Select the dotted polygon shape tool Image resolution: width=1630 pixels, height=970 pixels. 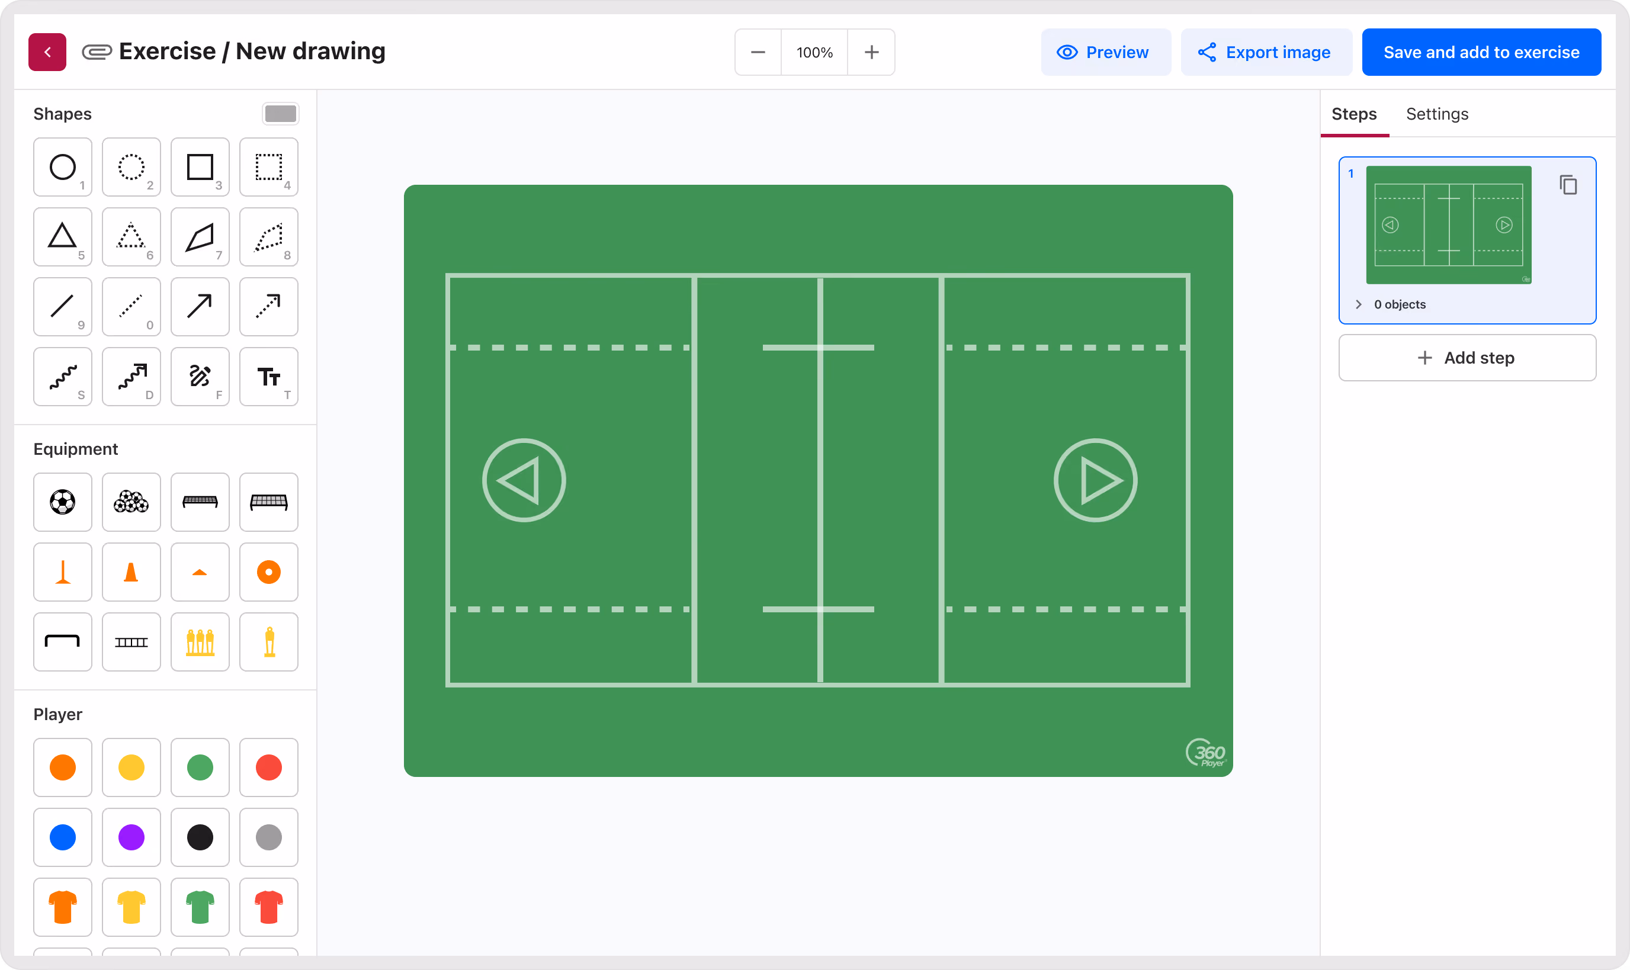[269, 237]
